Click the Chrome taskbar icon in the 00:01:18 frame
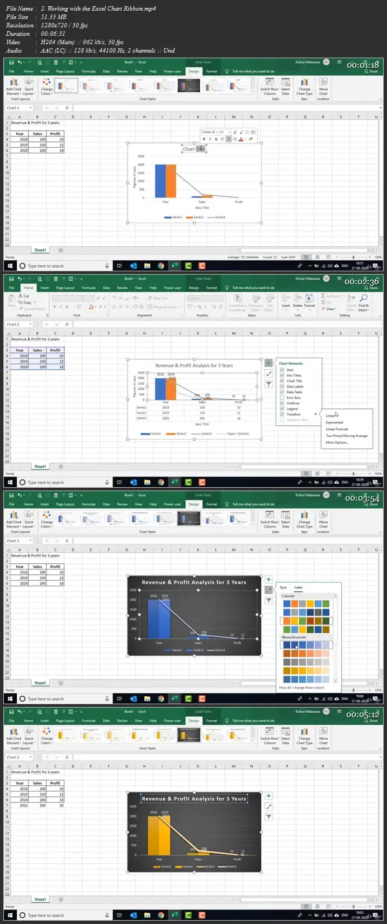Image resolution: width=387 pixels, height=924 pixels. coord(161,266)
